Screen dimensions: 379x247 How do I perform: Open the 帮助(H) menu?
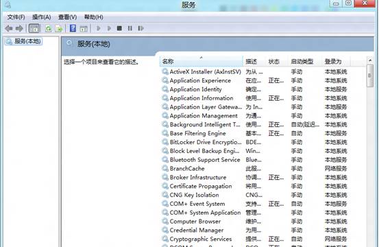coord(93,17)
